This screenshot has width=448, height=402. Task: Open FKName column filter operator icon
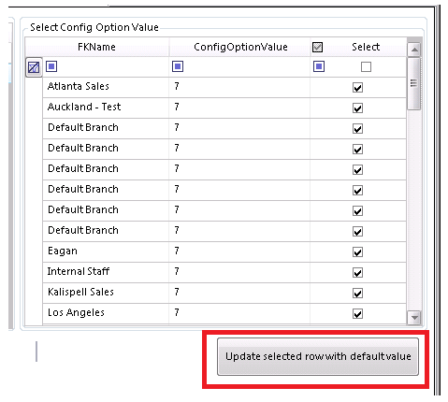point(51,66)
